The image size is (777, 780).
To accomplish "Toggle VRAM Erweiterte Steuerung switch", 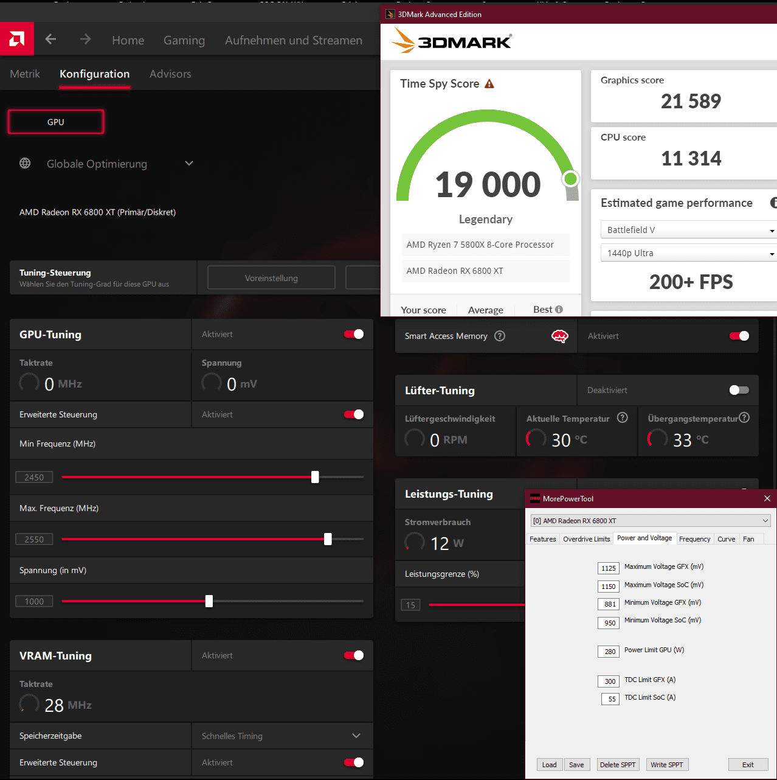I will tap(354, 762).
